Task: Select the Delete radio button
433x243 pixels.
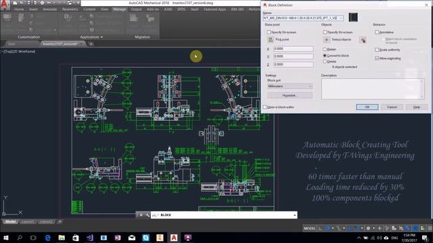Action: click(325, 61)
